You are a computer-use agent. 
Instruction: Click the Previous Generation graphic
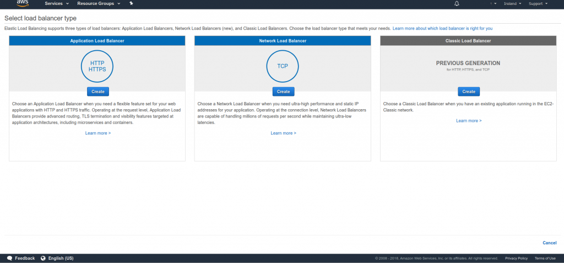pos(468,66)
